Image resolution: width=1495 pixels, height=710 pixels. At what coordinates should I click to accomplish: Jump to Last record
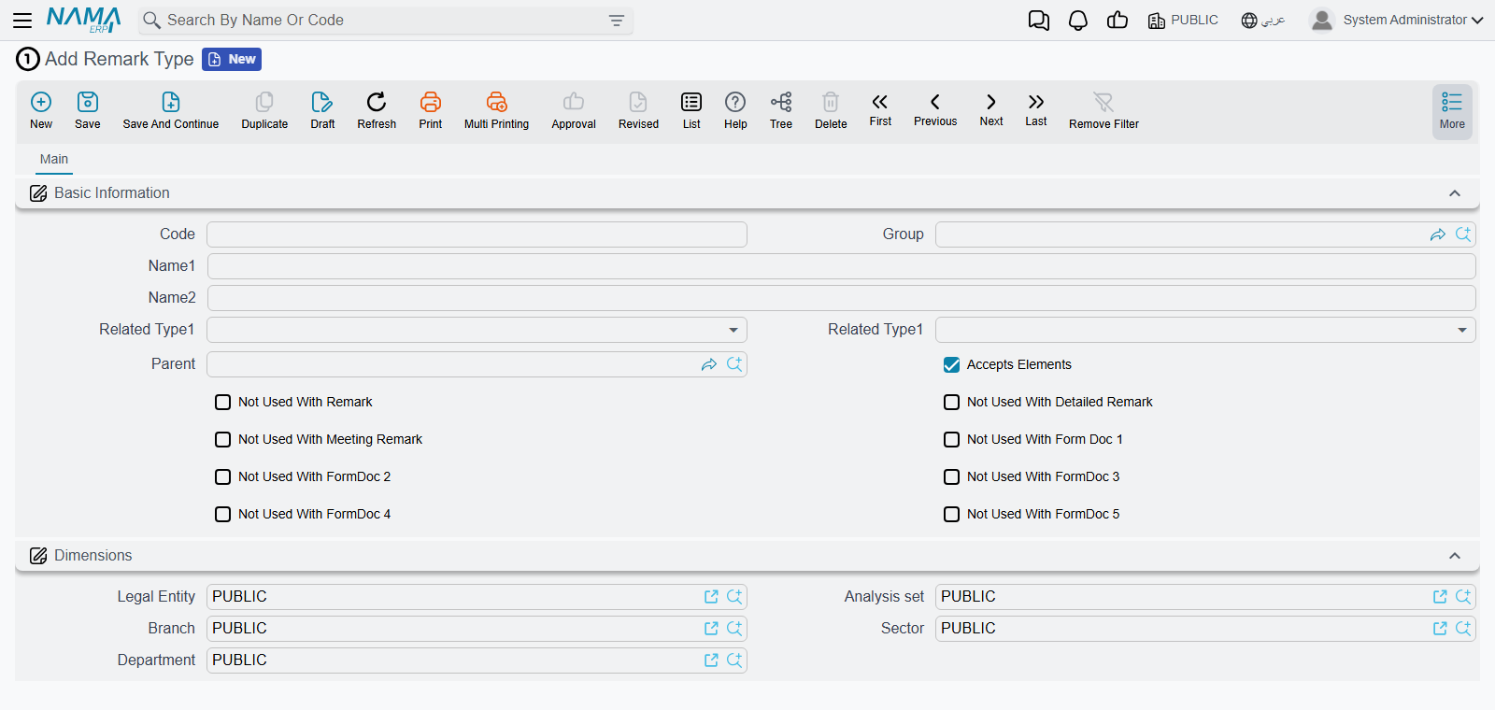tap(1036, 102)
